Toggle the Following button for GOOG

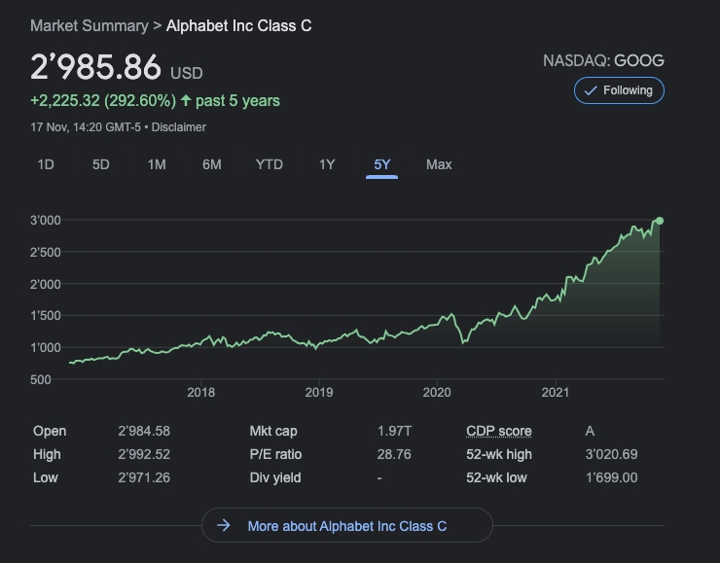point(619,90)
